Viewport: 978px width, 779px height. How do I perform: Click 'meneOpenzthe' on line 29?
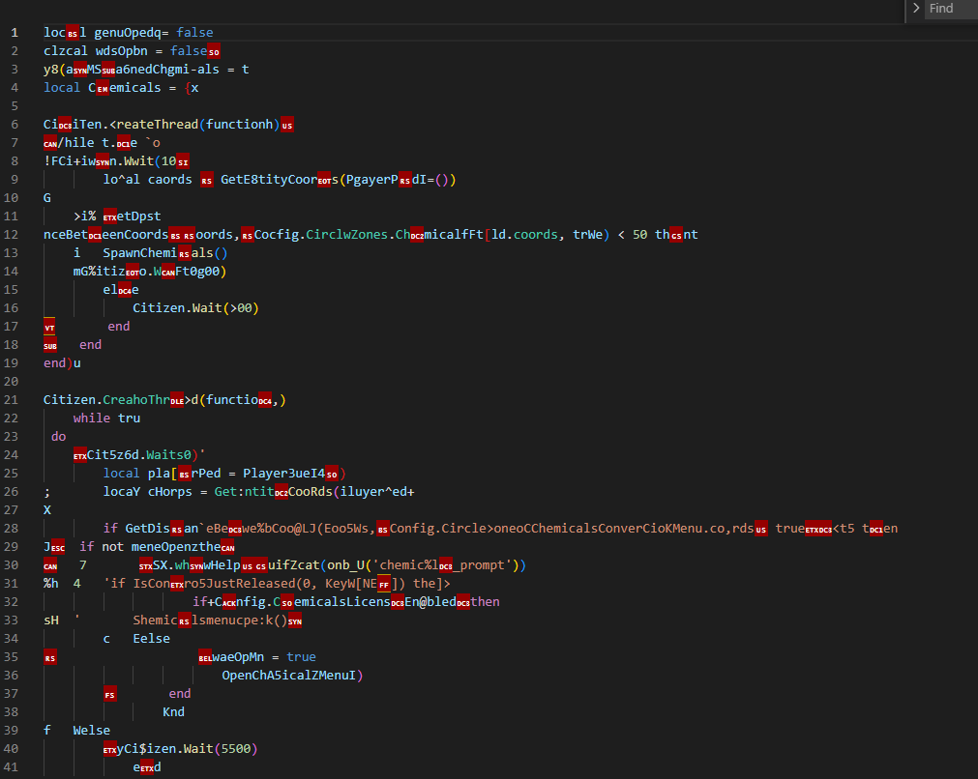(x=176, y=546)
